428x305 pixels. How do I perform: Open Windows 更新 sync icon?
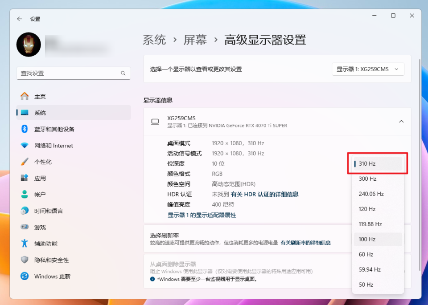pyautogui.click(x=25, y=276)
